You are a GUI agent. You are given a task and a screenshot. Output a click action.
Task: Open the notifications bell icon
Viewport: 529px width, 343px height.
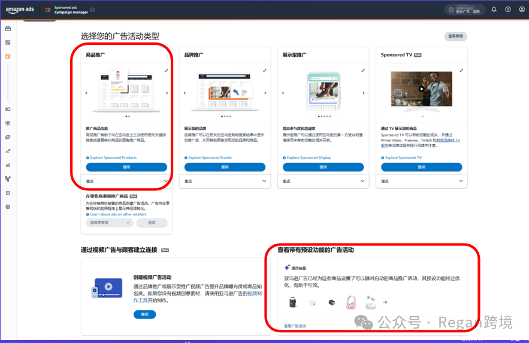(x=494, y=10)
